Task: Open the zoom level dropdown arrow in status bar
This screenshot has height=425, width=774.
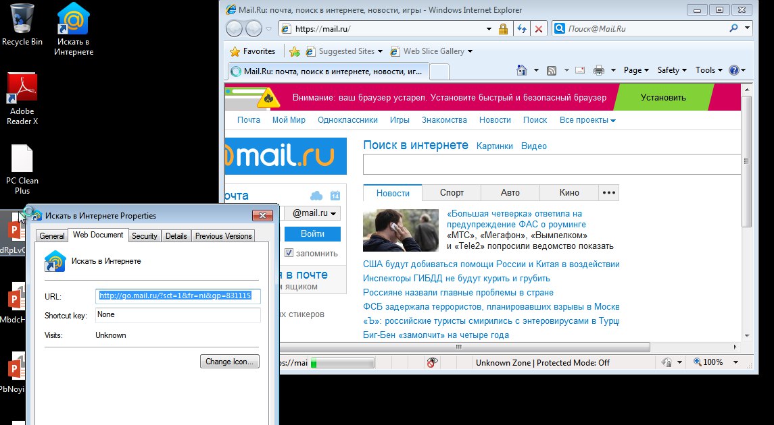Action: [736, 362]
